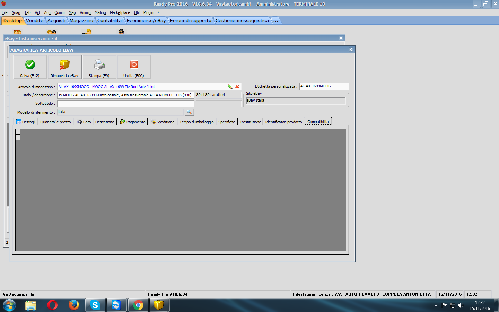Launch Firefox from the taskbar
Viewport: 499px width, 312px height.
tap(74, 305)
